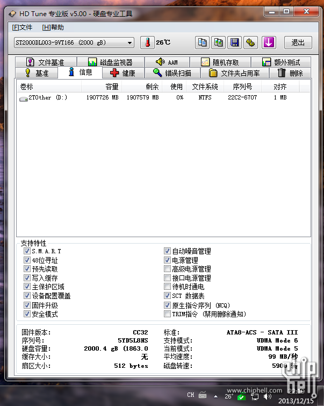
Task: Click the 22C2-6707 serial cell
Action: 242,98
